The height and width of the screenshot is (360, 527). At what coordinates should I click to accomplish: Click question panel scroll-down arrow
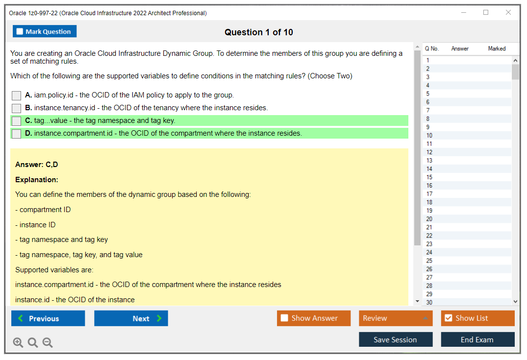pos(417,301)
